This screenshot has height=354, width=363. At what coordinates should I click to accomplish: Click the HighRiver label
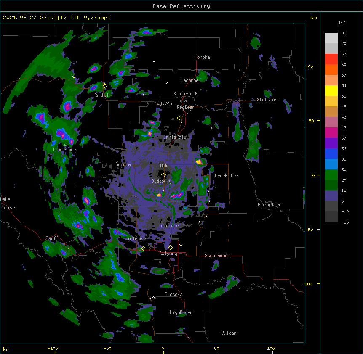coord(181,312)
